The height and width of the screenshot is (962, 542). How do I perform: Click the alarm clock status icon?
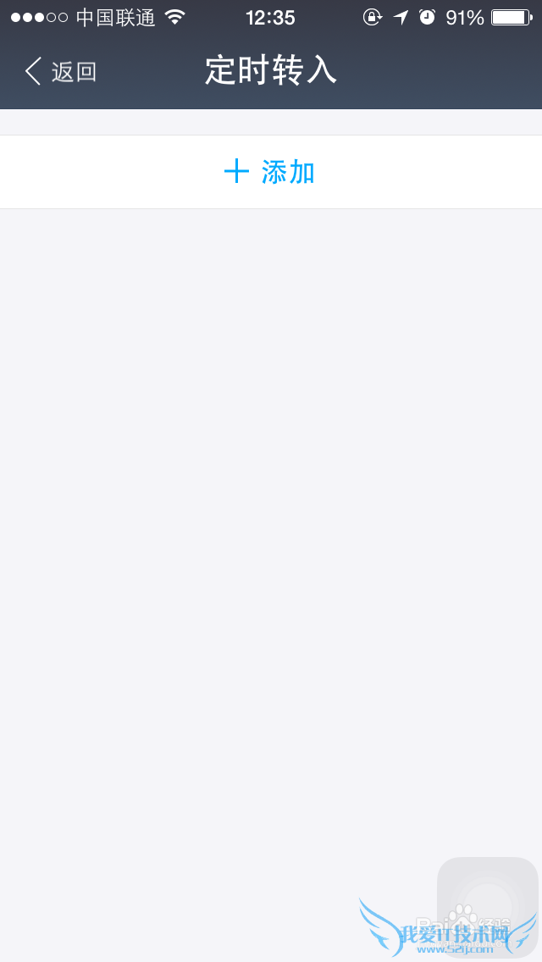[x=427, y=17]
